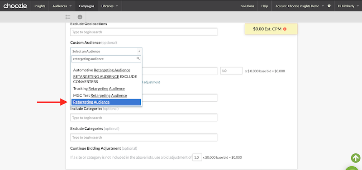Click the Est. CPM info icon
This screenshot has width=362, height=170.
(285, 29)
